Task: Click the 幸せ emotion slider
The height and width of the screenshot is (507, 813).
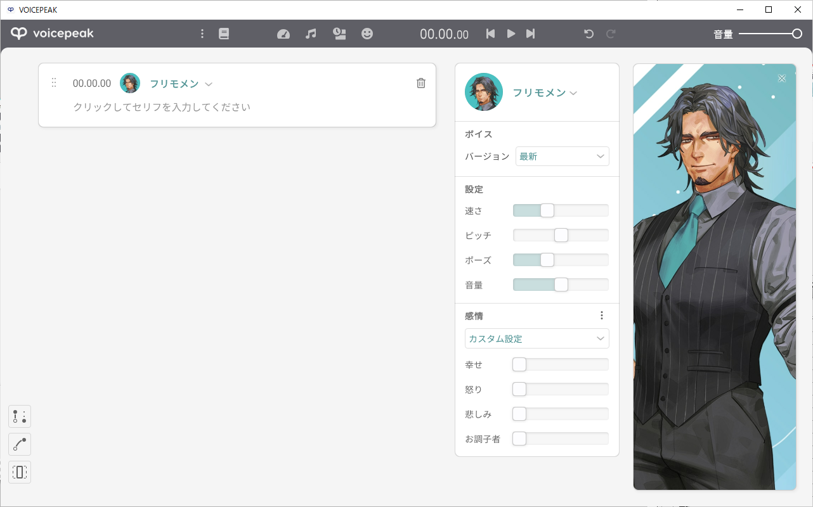Action: pos(561,364)
